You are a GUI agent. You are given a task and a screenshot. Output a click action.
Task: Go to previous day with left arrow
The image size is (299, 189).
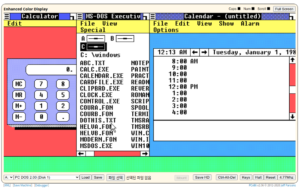195,52
